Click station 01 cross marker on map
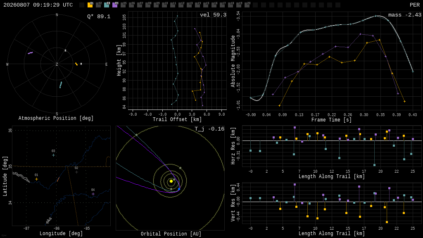Screen dimensions: 423x238 (36, 179)
